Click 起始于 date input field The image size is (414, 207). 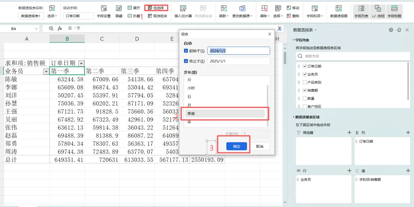coord(239,51)
